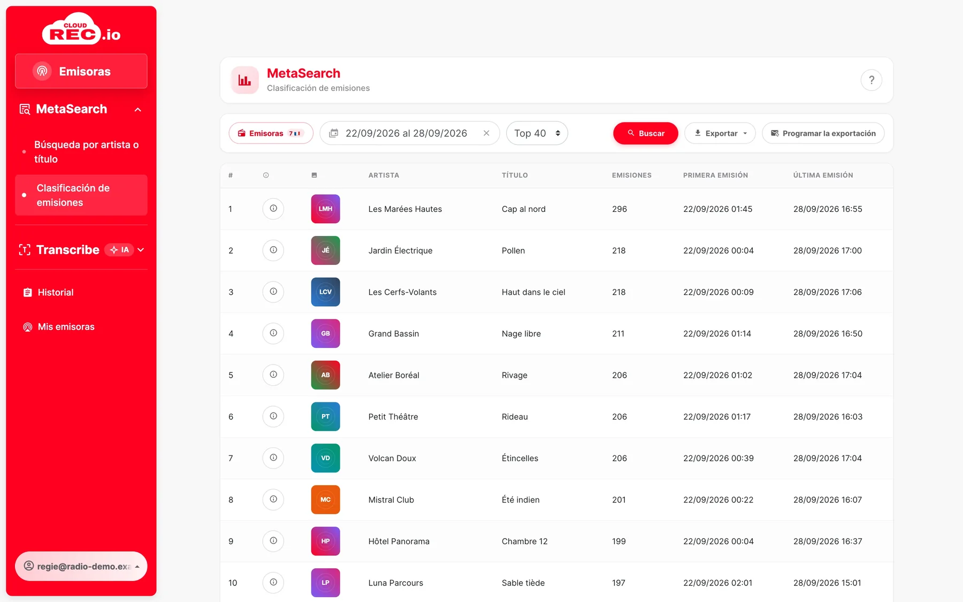
Task: Click the red Buscar button
Action: pyautogui.click(x=645, y=133)
